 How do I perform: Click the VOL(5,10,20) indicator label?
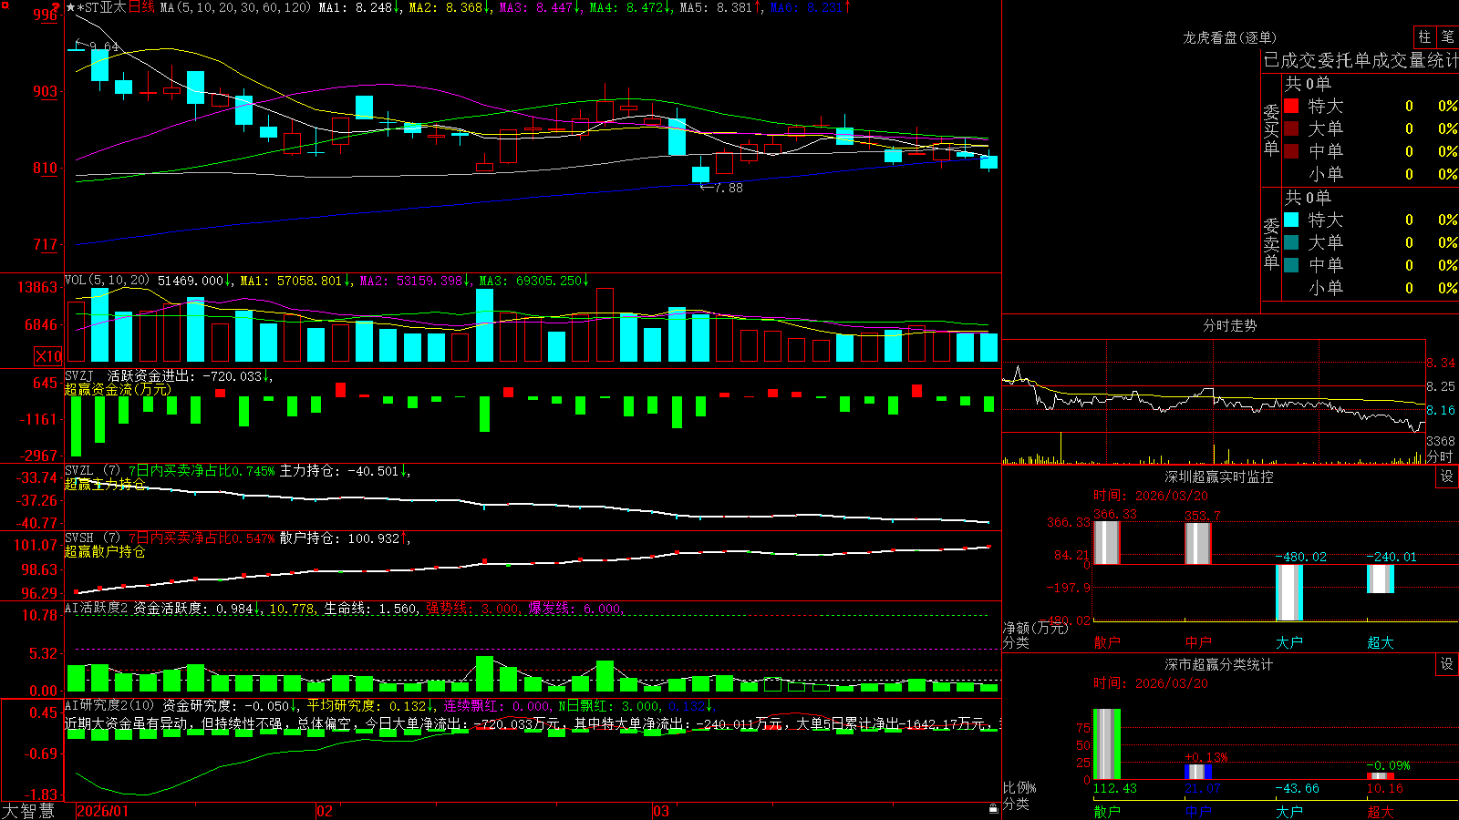click(x=108, y=280)
